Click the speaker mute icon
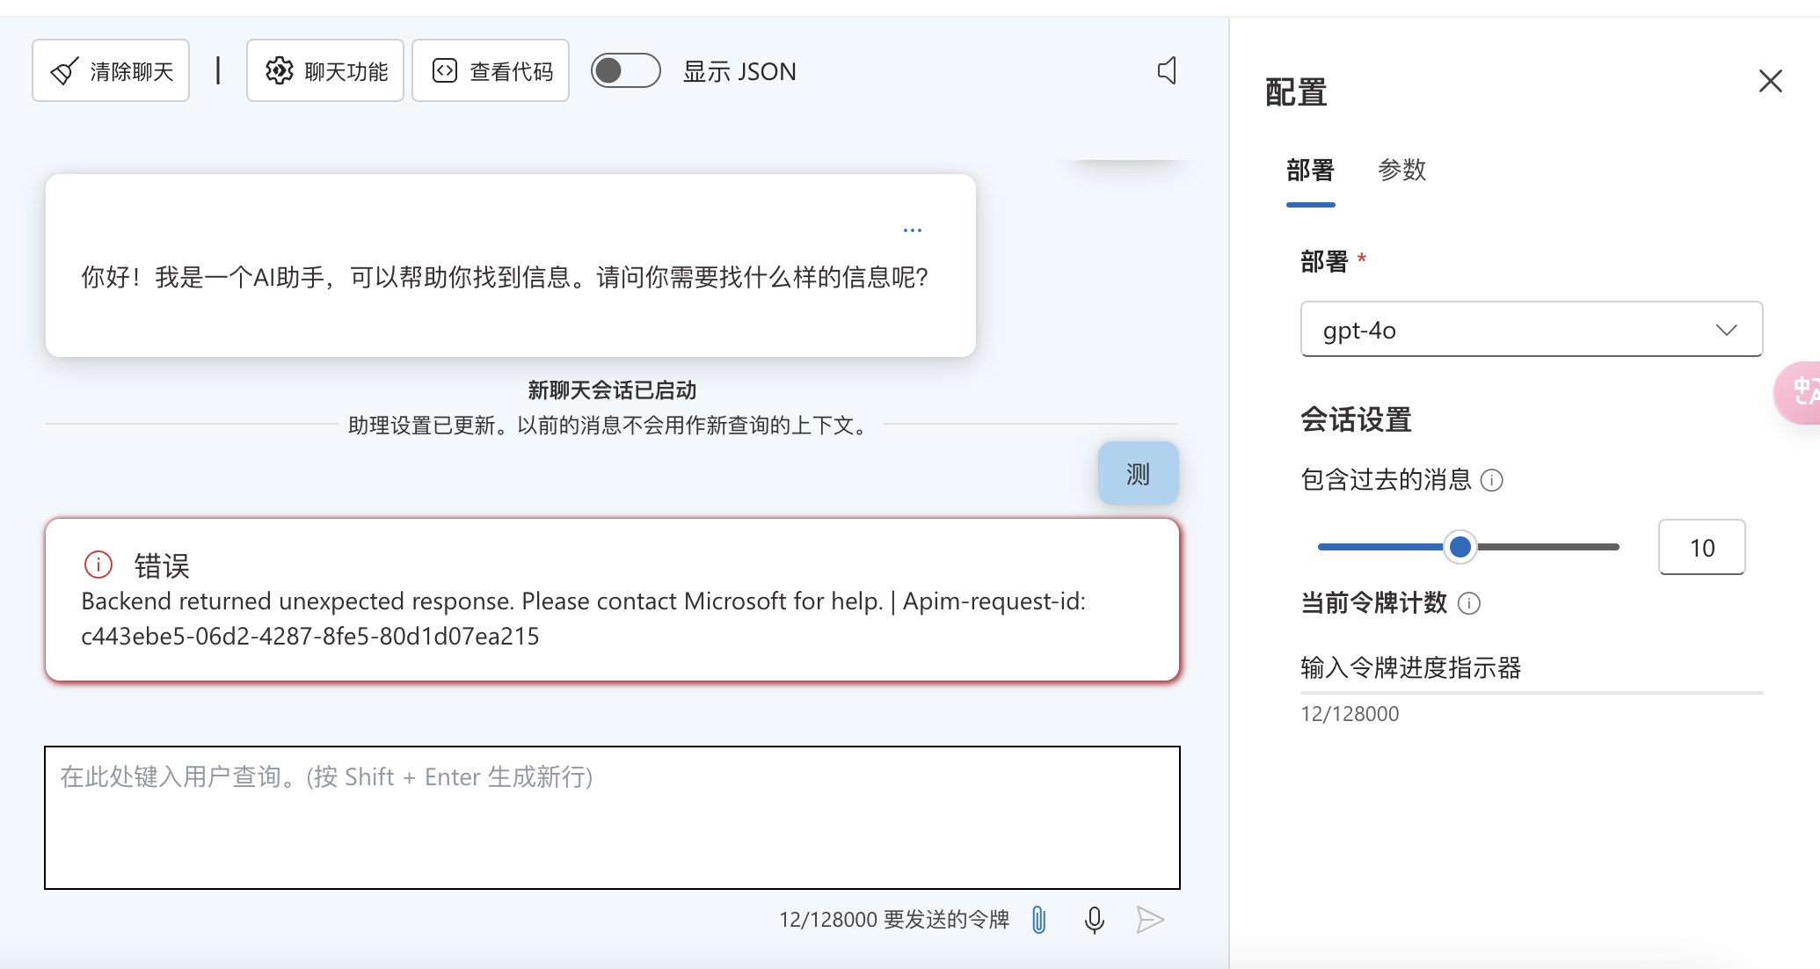Image resolution: width=1820 pixels, height=969 pixels. 1167,70
